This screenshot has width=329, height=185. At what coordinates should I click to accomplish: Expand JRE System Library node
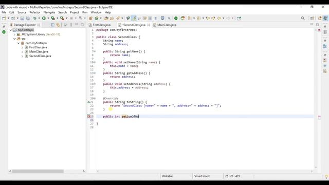point(15,34)
